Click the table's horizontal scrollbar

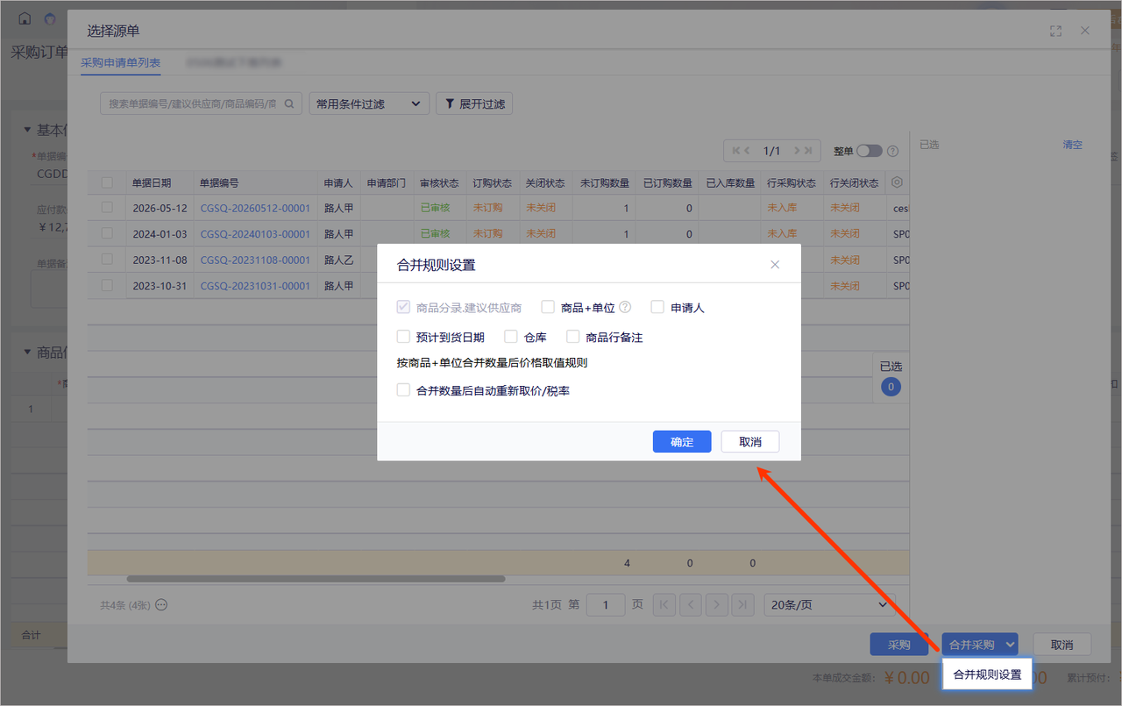point(316,579)
